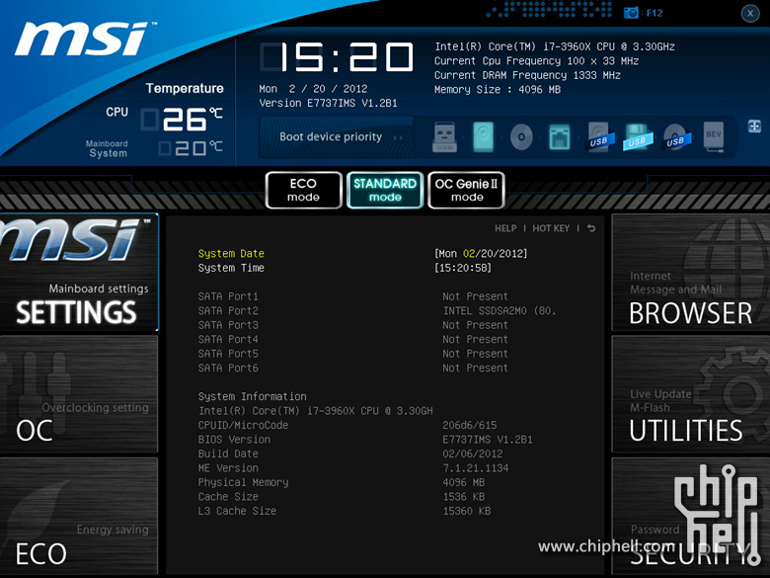Click the 15360 KB cache value
This screenshot has height=578, width=770.
tap(467, 511)
